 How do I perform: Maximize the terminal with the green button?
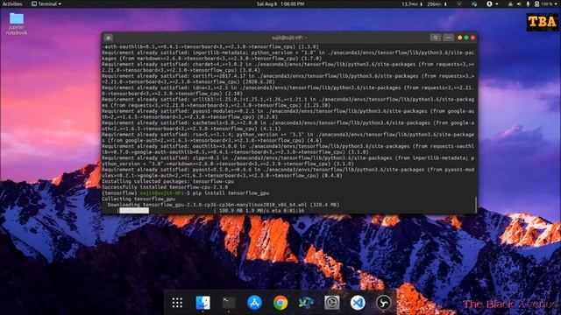tap(466, 38)
